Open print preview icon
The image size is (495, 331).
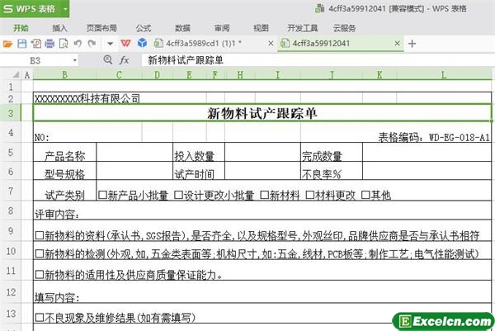pyautogui.click(x=64, y=43)
